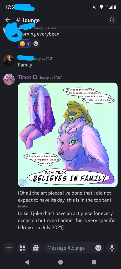Screen dimensions: 121x269
Task: Open the gift icon
Action: coord(36,248)
